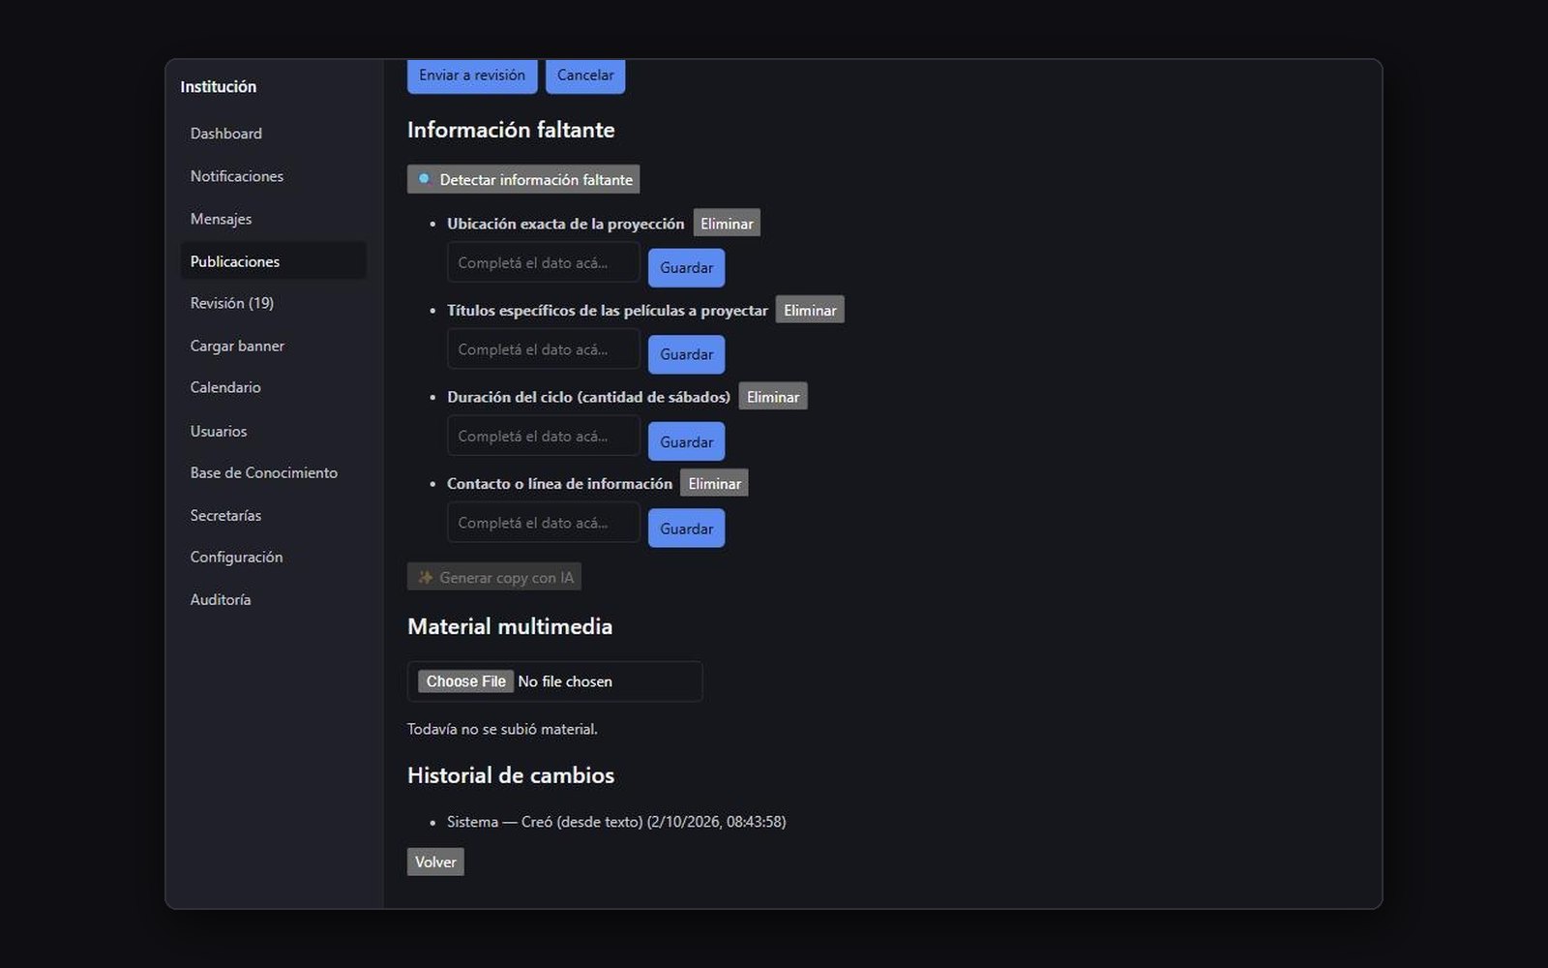Open Configuración
1548x968 pixels.
click(x=273, y=557)
